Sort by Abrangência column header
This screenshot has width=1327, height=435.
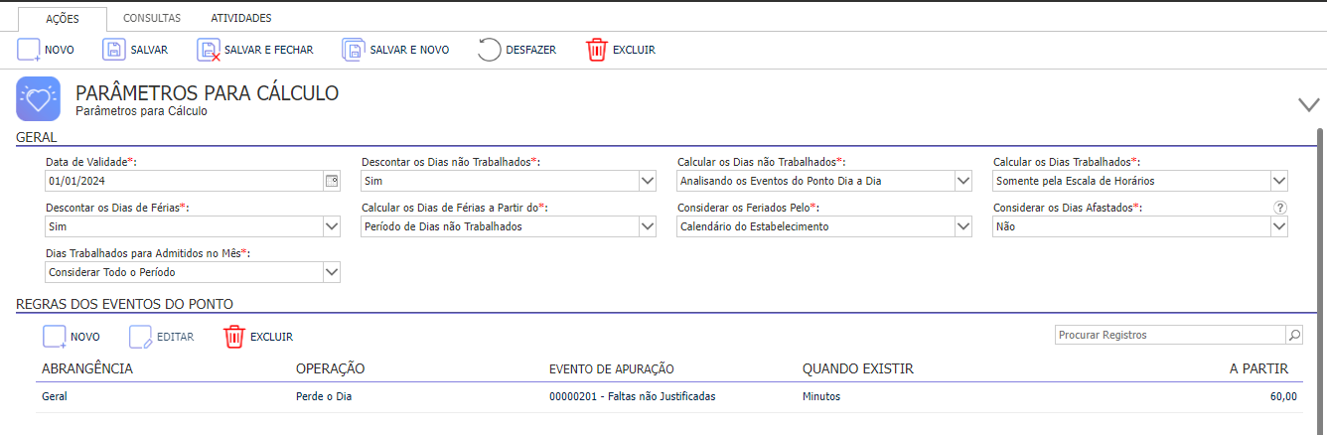(87, 368)
